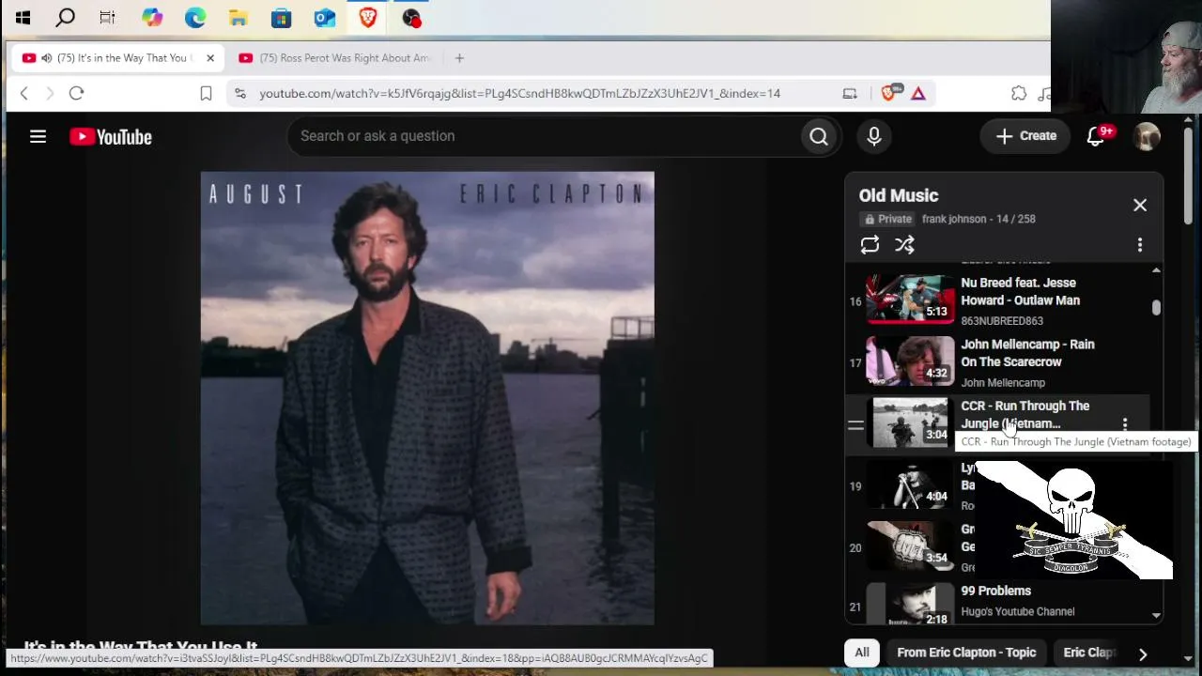1202x676 pixels.
Task: Click the Rain On The Scarecrow thumbnail
Action: tap(910, 361)
